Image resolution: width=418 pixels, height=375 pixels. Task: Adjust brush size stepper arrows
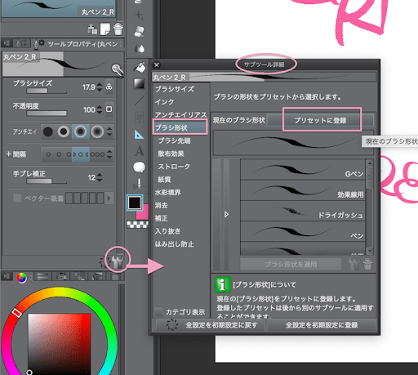(100, 87)
